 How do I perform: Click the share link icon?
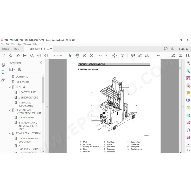(x=173, y=56)
